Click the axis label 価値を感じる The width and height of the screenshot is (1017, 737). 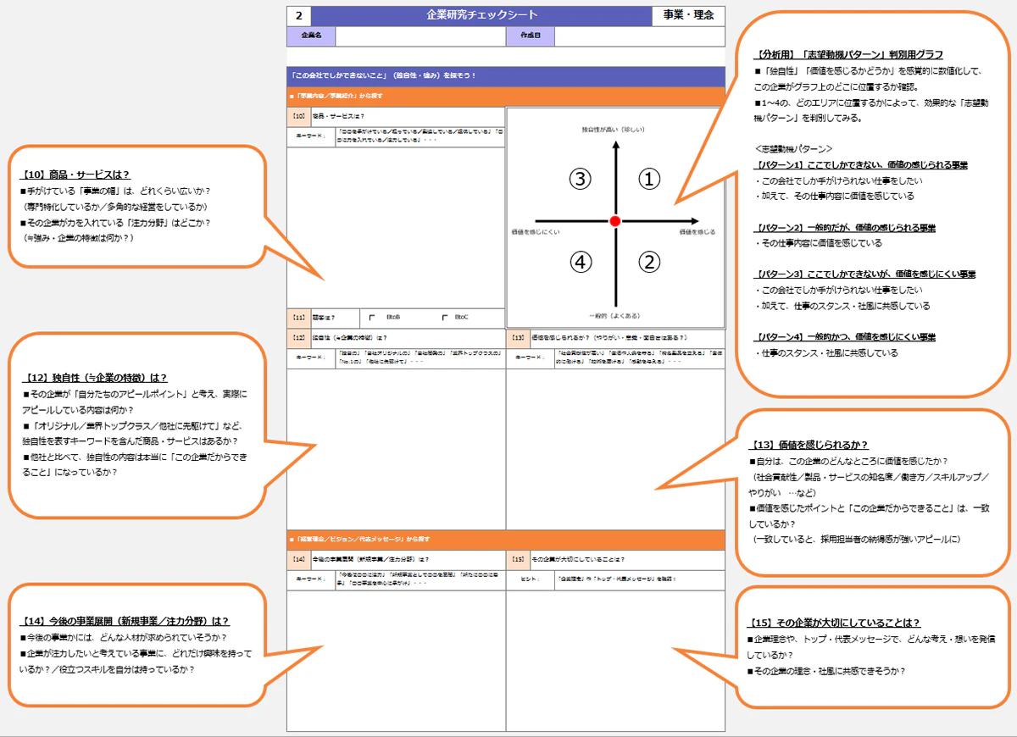(697, 231)
